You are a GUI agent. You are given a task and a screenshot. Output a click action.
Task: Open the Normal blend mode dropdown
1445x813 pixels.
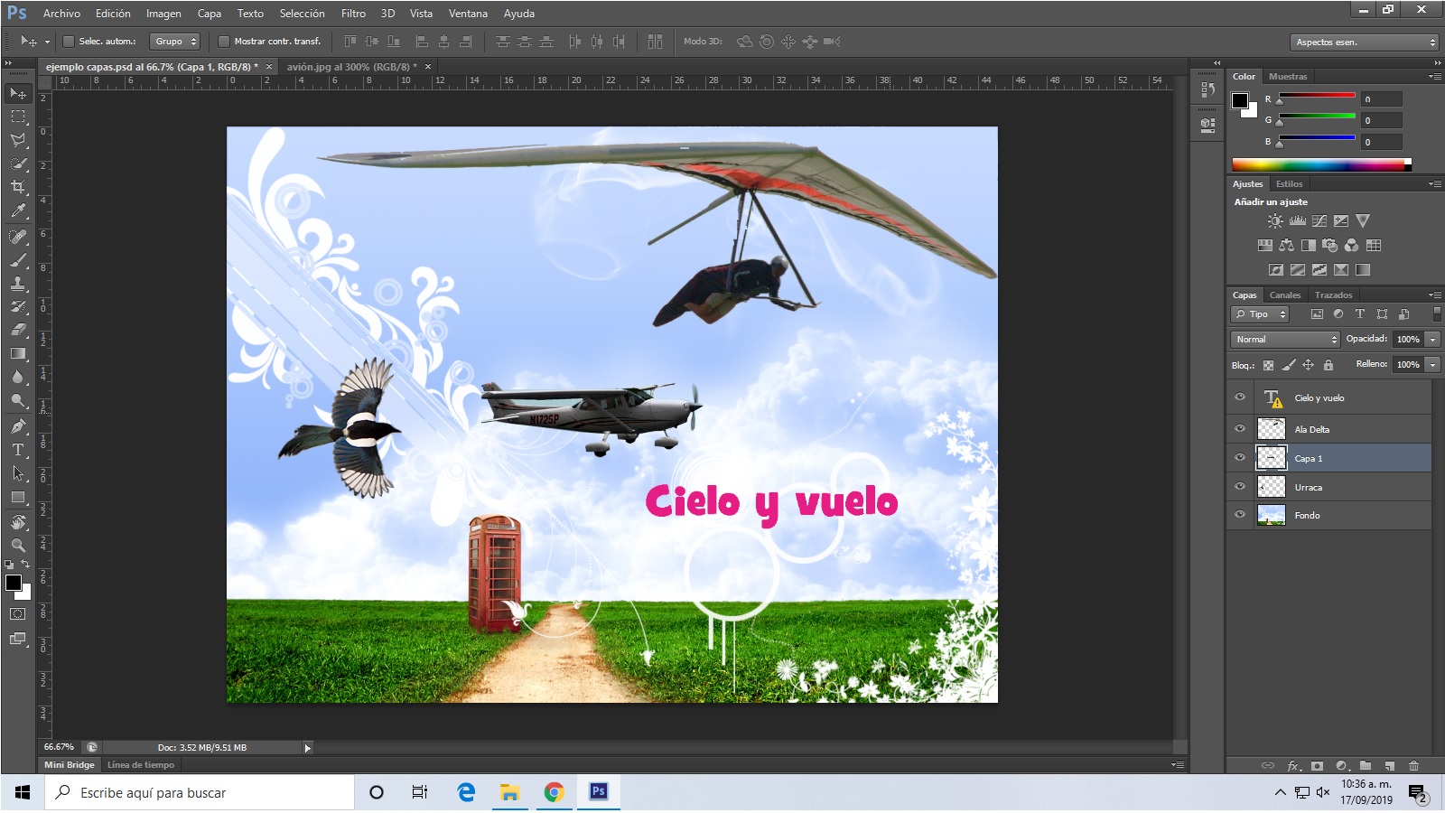tap(1284, 340)
